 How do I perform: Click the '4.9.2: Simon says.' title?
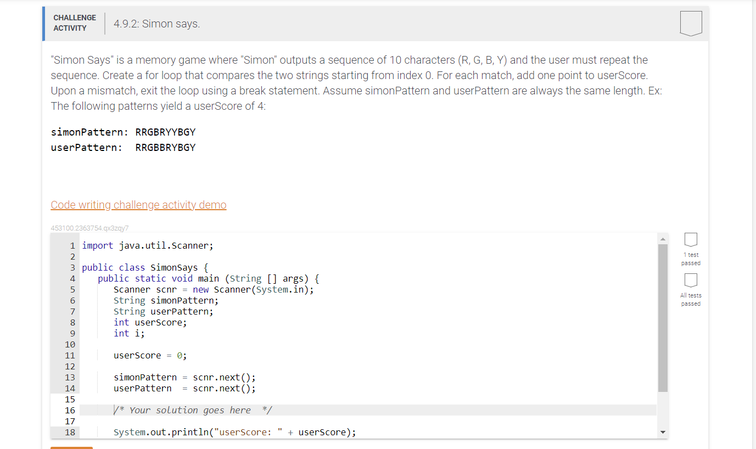click(x=156, y=23)
